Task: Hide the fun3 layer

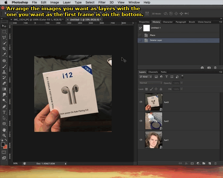Action: 141,102
